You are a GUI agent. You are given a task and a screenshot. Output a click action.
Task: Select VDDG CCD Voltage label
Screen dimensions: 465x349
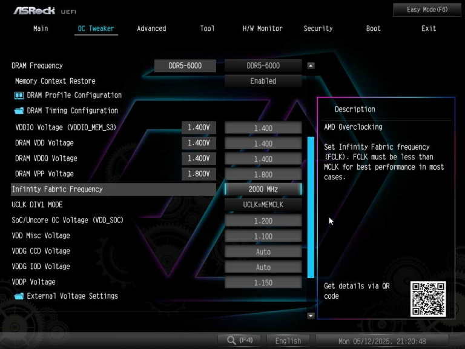41,251
